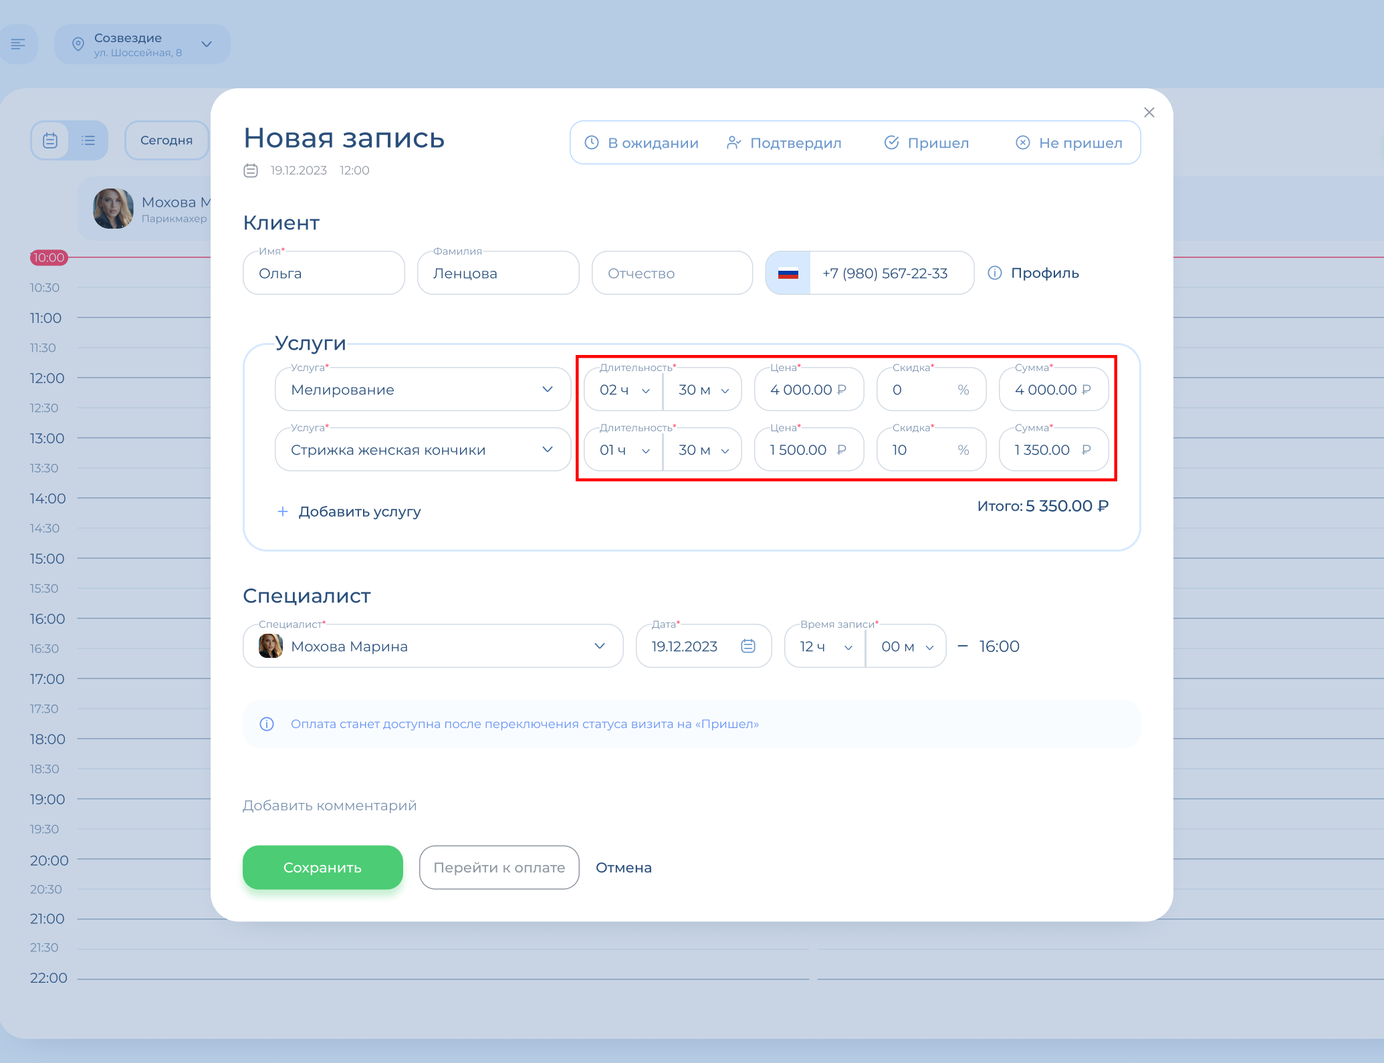Change the 02 ч duration hours dropdown
The width and height of the screenshot is (1384, 1063).
623,389
